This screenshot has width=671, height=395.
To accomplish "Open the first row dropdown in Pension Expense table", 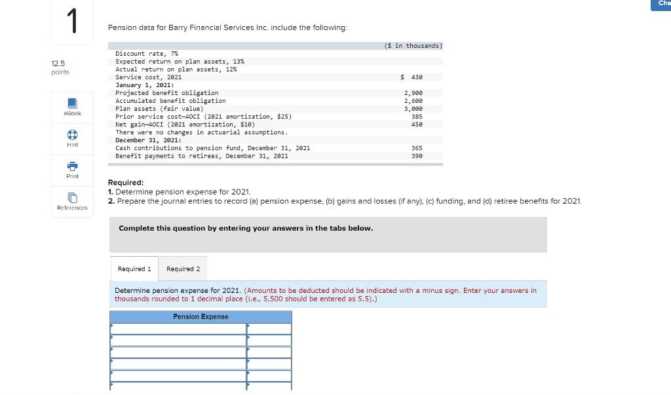I will click(177, 328).
